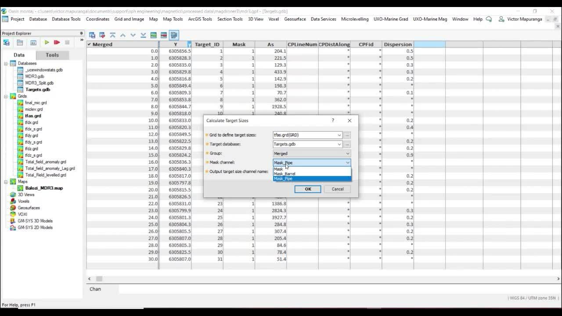Click the Dispersion column header
The image size is (562, 316).
[398, 44]
